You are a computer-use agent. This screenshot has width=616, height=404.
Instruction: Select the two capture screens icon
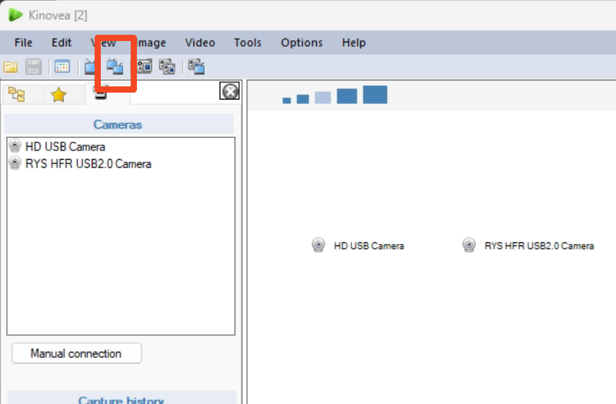[167, 67]
